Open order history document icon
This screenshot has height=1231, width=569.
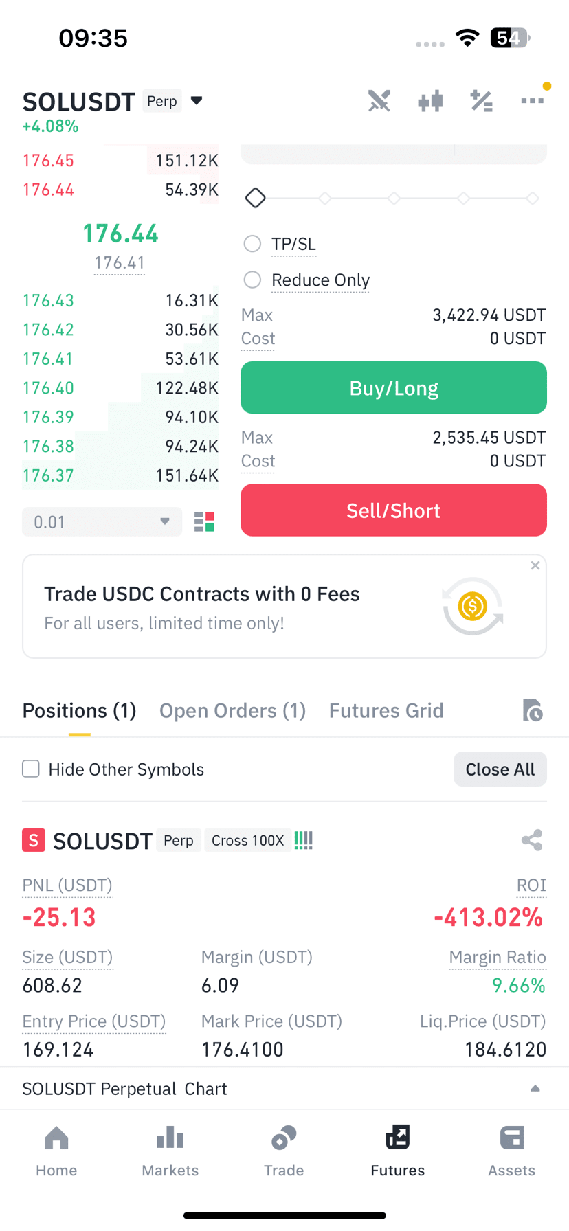coord(533,710)
